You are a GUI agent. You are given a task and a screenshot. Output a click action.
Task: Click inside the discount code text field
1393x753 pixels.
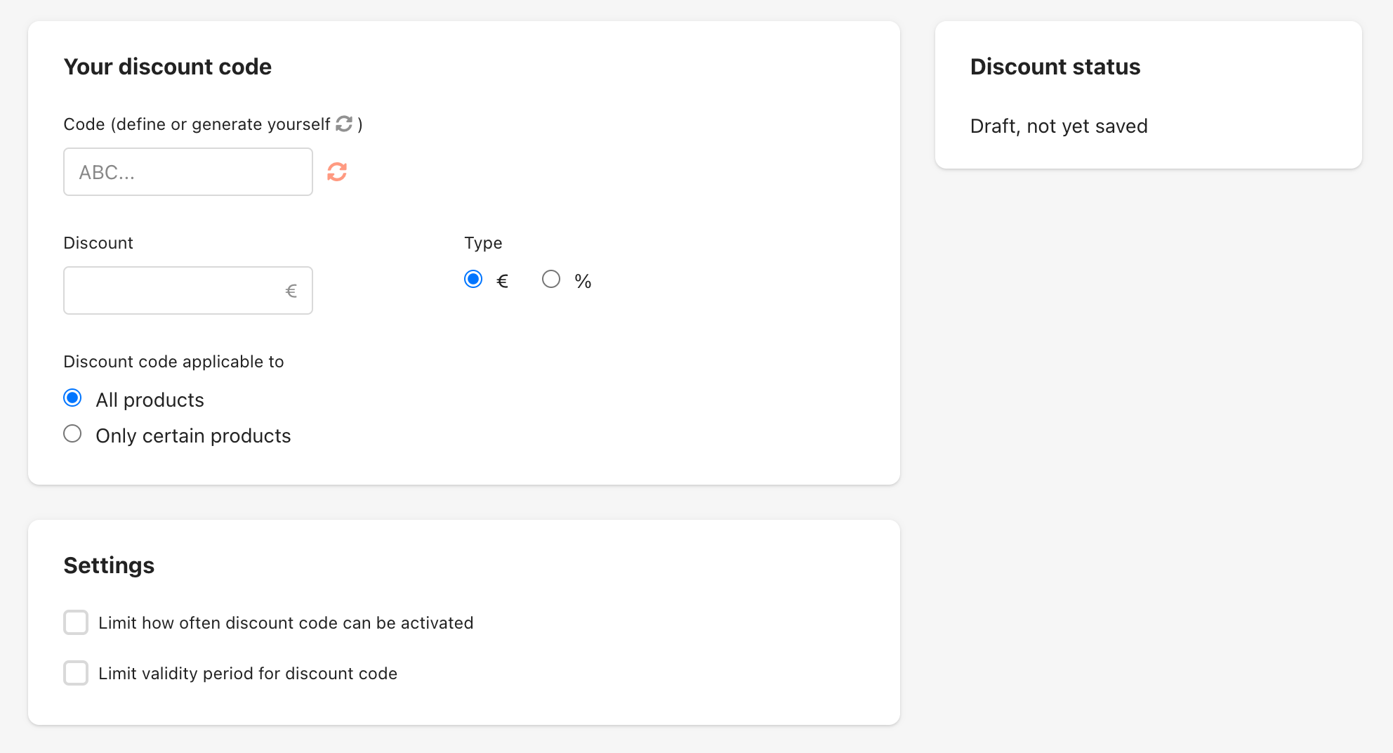click(x=187, y=171)
